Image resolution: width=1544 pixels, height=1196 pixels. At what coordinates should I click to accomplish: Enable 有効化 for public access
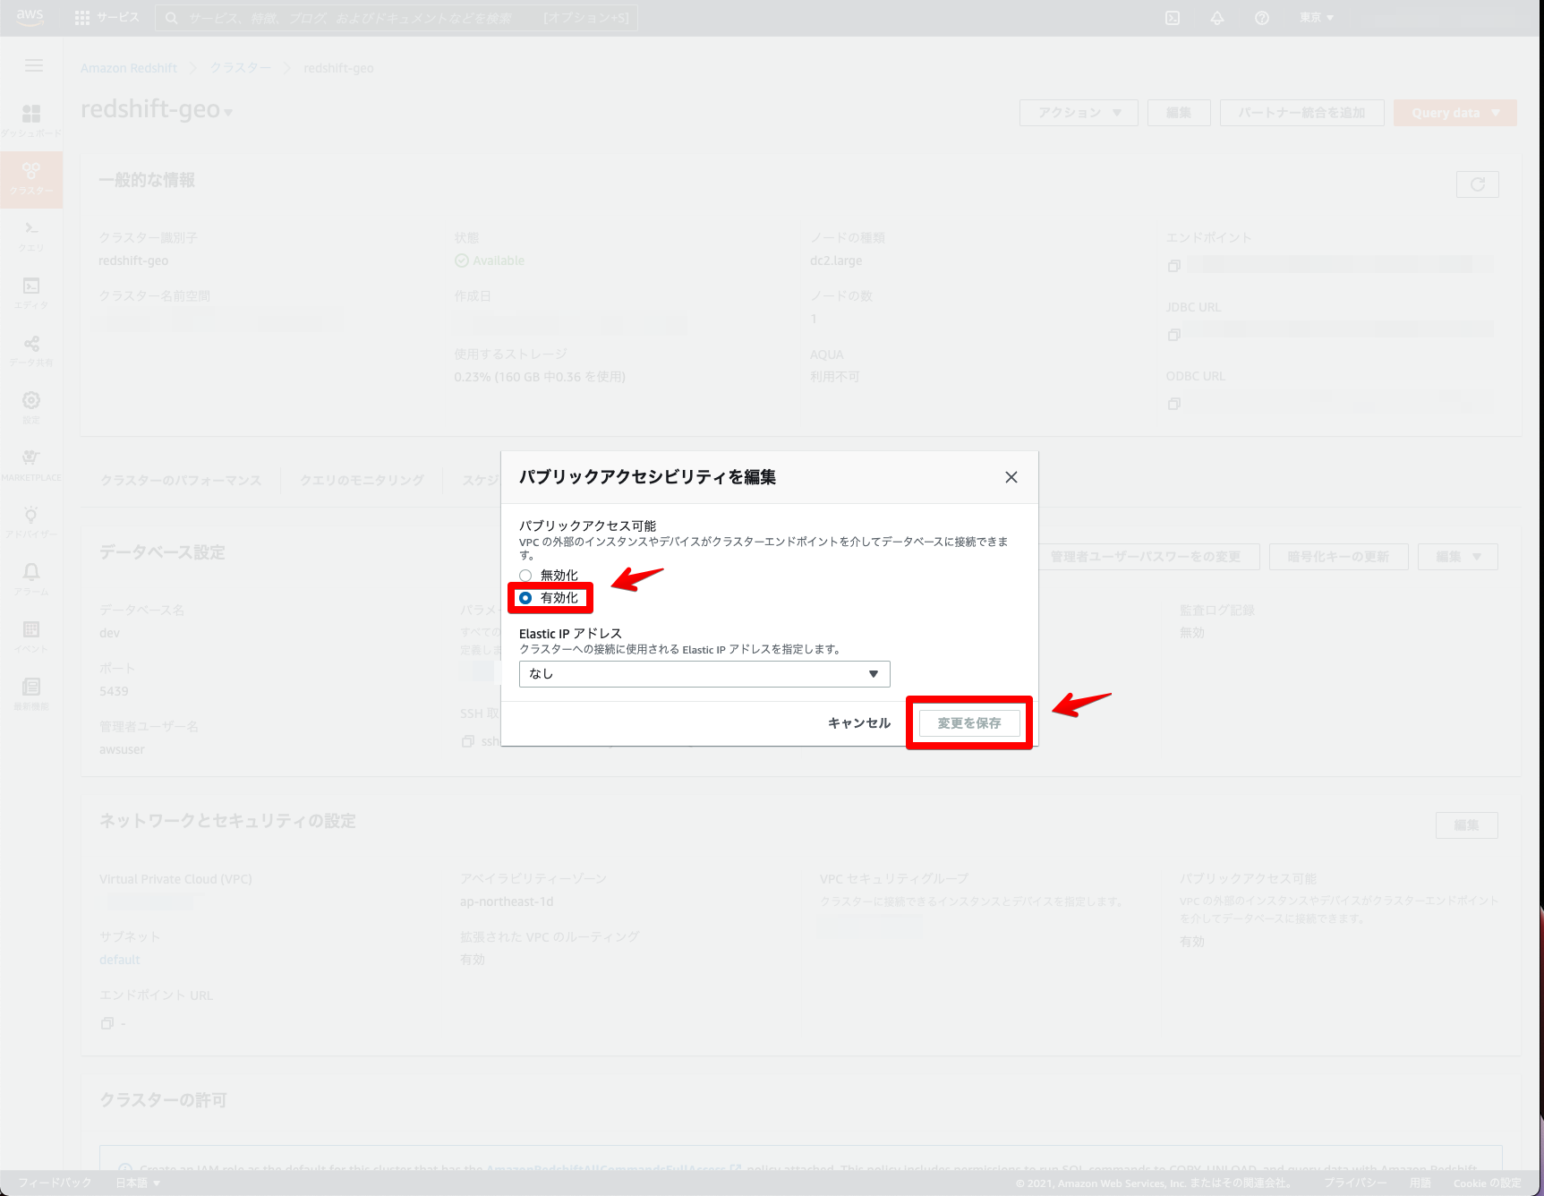526,597
